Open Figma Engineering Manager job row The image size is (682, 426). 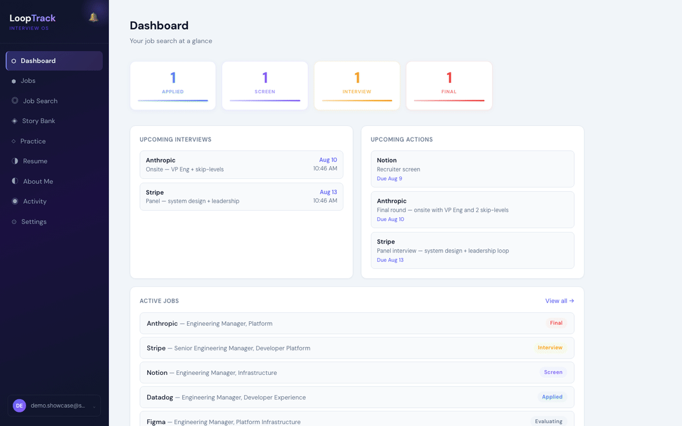coord(357,420)
